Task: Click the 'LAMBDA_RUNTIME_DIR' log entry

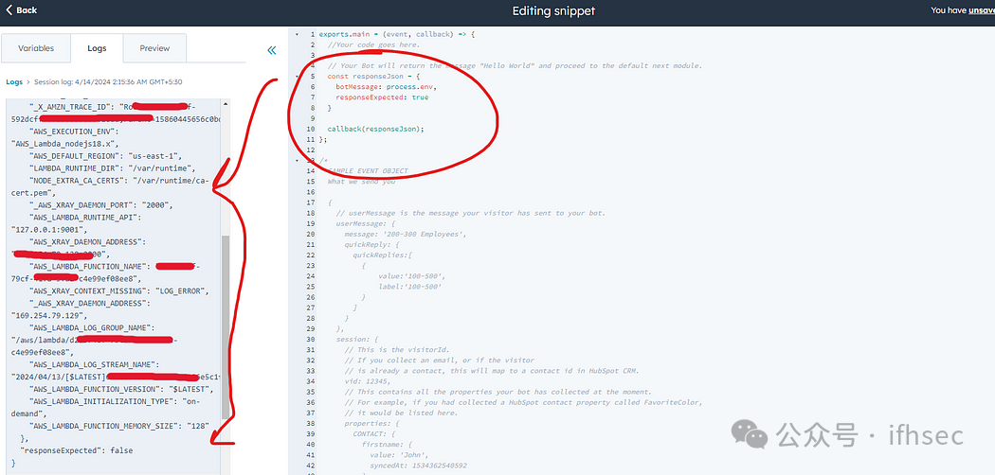Action: pyautogui.click(x=113, y=168)
